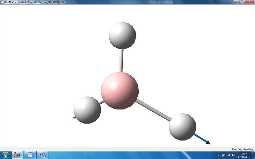This screenshot has width=255, height=159.
Task: Select the lower-right hydrogen atom
Action: tap(182, 127)
